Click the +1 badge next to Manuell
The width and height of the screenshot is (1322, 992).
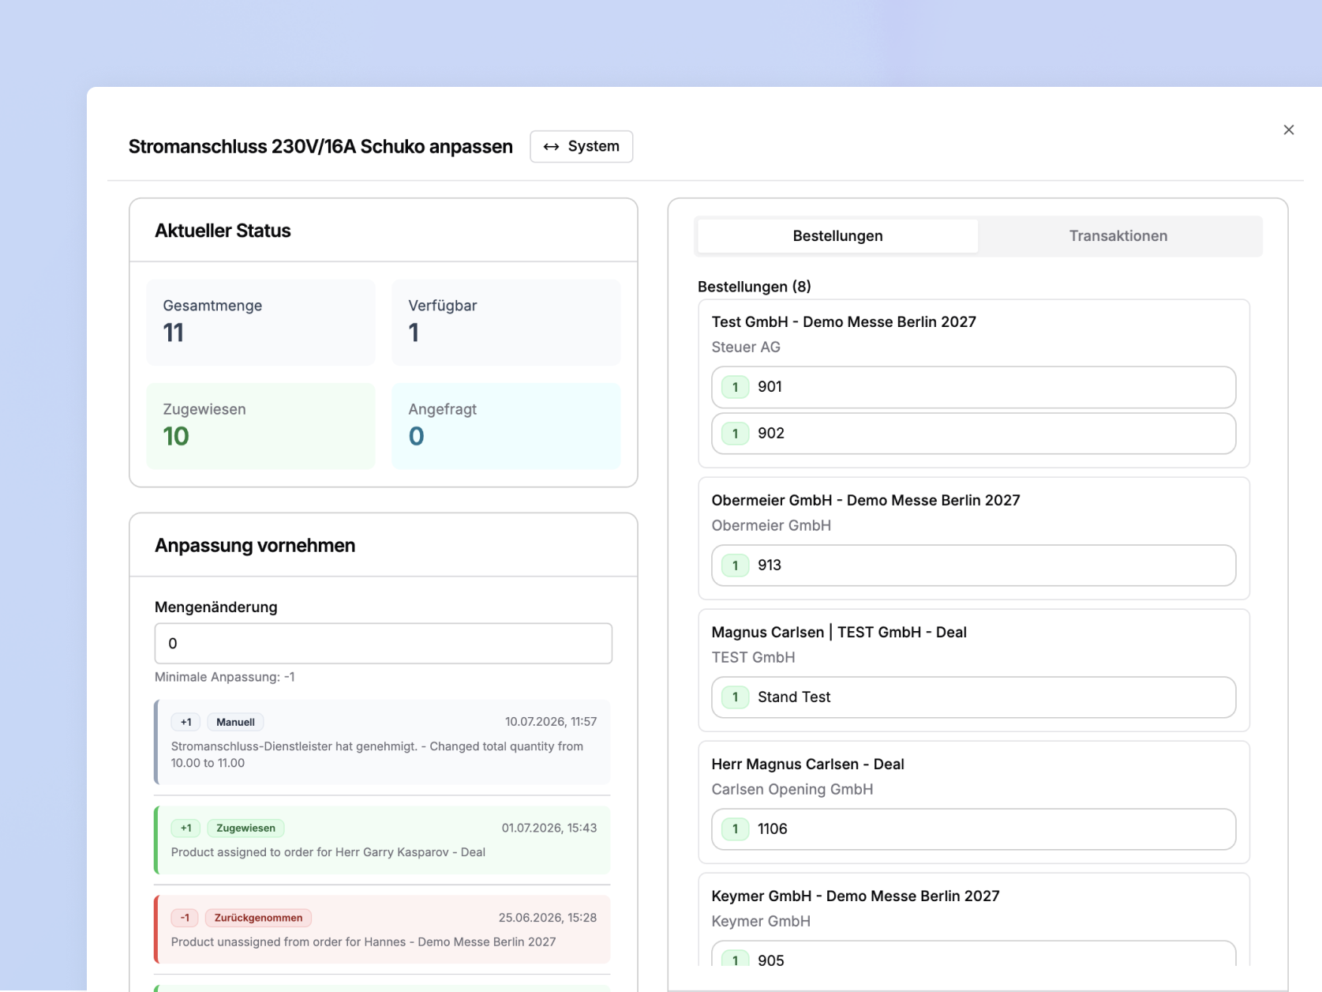pyautogui.click(x=185, y=722)
